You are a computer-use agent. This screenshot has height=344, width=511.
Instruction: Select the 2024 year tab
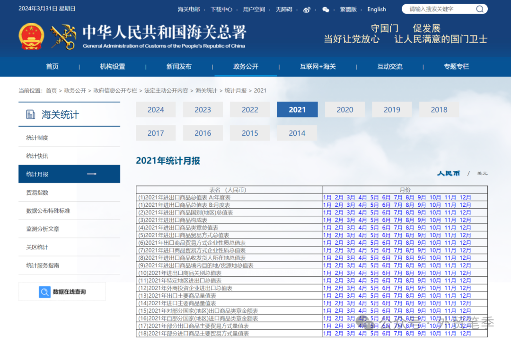click(x=156, y=110)
